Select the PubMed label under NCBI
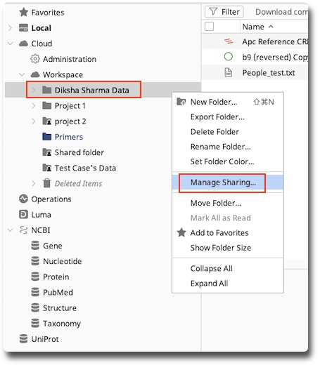 [x=58, y=292]
